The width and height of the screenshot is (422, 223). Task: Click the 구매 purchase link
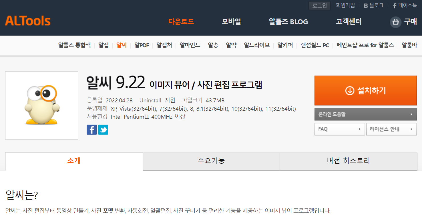point(410,22)
